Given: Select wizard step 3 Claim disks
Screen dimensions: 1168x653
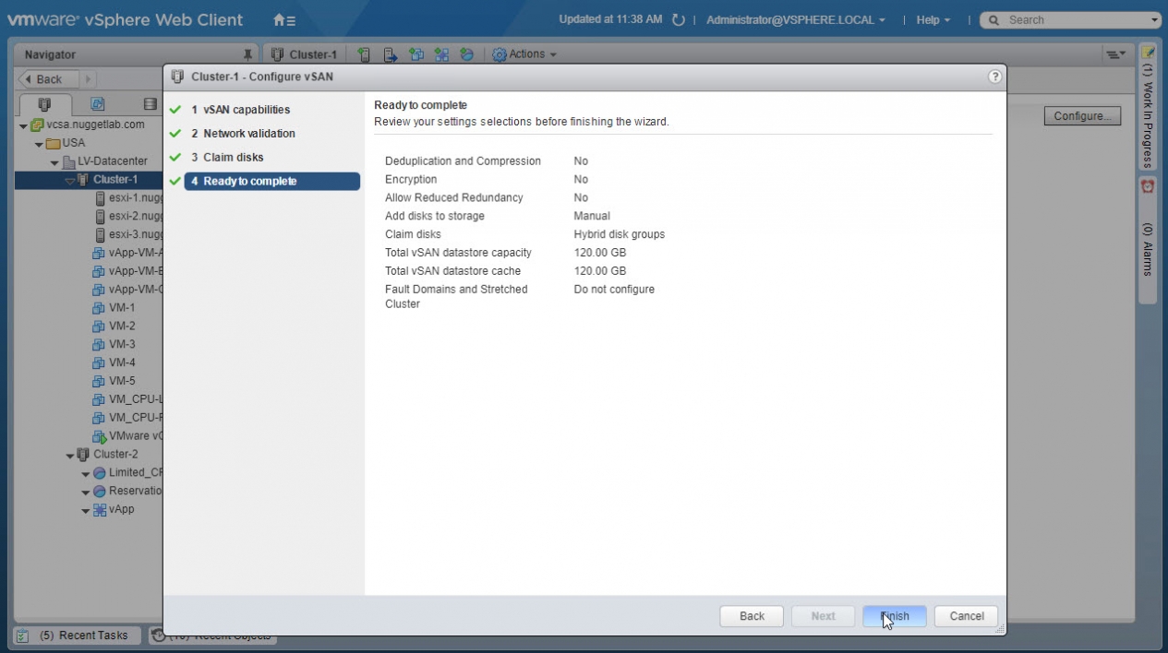Looking at the screenshot, I should click(x=233, y=158).
